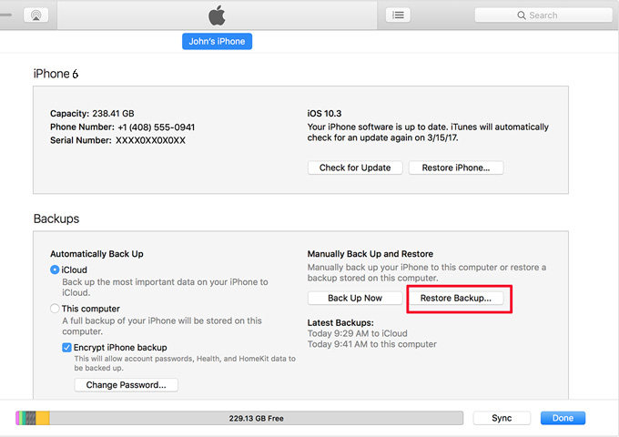
Task: Open the list view icon button
Action: tap(398, 15)
